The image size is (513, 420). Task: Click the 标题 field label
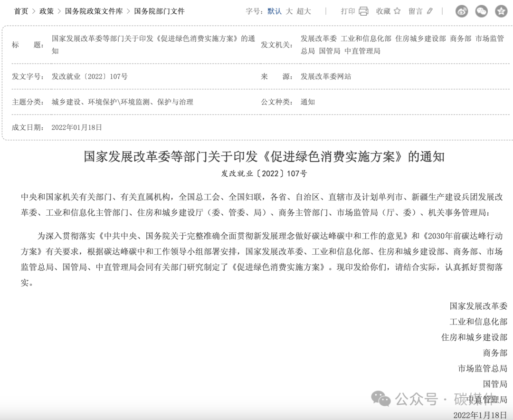coord(28,45)
